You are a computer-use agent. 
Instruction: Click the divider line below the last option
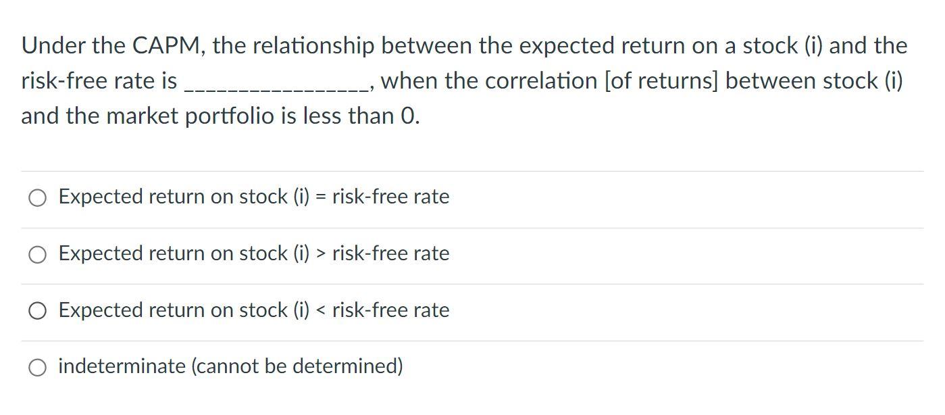pos(473,395)
